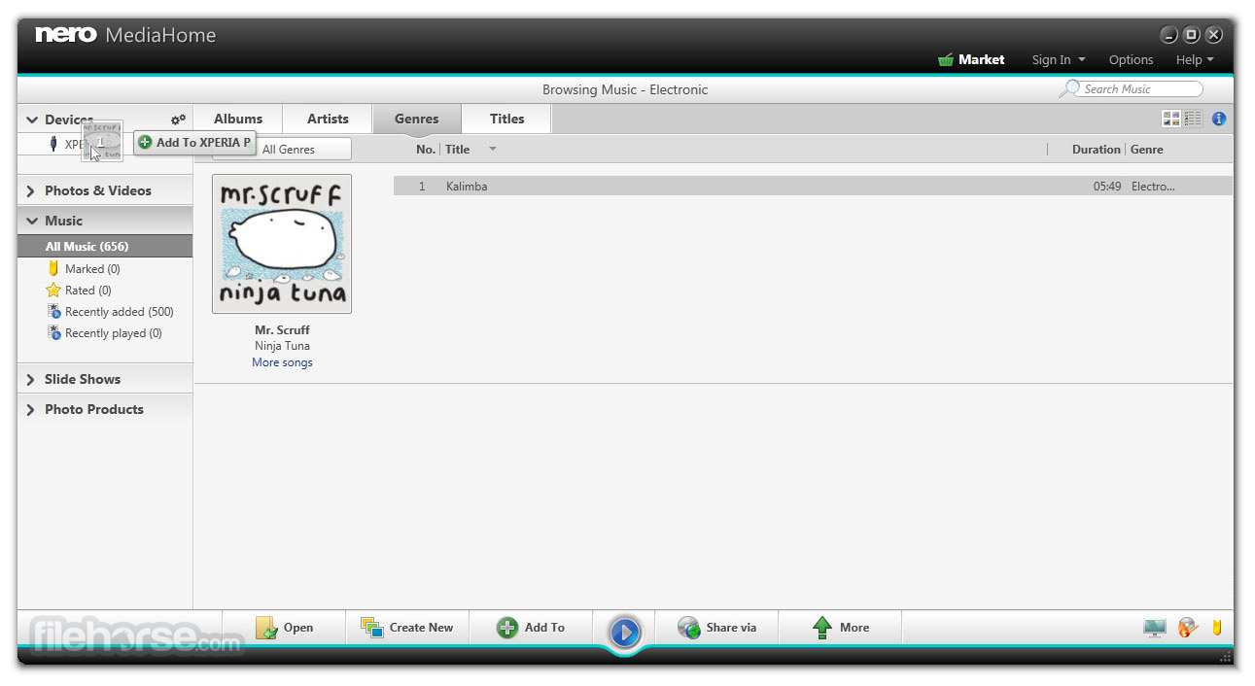Click the More button label
This screenshot has height=686, width=1255.
(854, 628)
